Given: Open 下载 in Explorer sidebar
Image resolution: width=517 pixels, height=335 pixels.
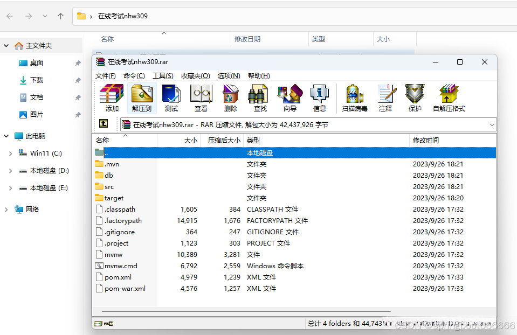Looking at the screenshot, I should click(36, 80).
